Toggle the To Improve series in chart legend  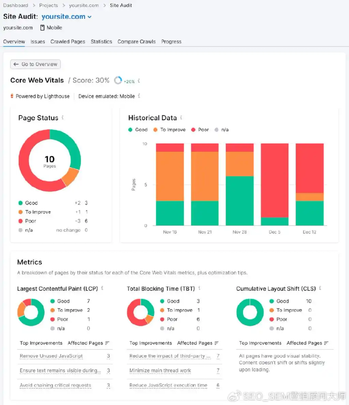click(x=169, y=130)
